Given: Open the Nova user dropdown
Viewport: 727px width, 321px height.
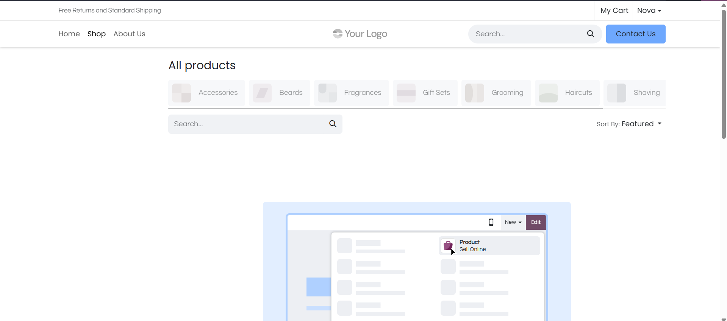Looking at the screenshot, I should 649,11.
